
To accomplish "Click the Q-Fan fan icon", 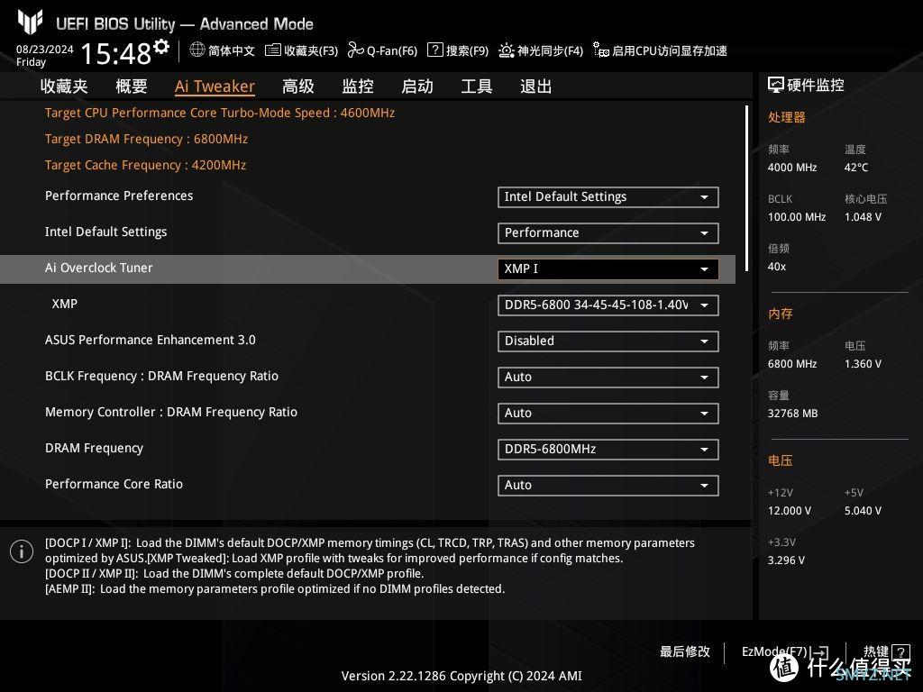I will [x=355, y=50].
